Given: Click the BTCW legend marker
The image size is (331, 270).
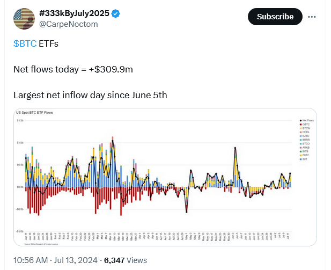Looking at the screenshot, I should pos(300,129).
